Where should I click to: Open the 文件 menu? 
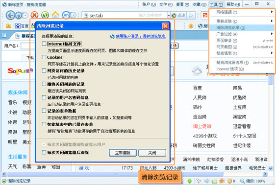click(x=166, y=4)
